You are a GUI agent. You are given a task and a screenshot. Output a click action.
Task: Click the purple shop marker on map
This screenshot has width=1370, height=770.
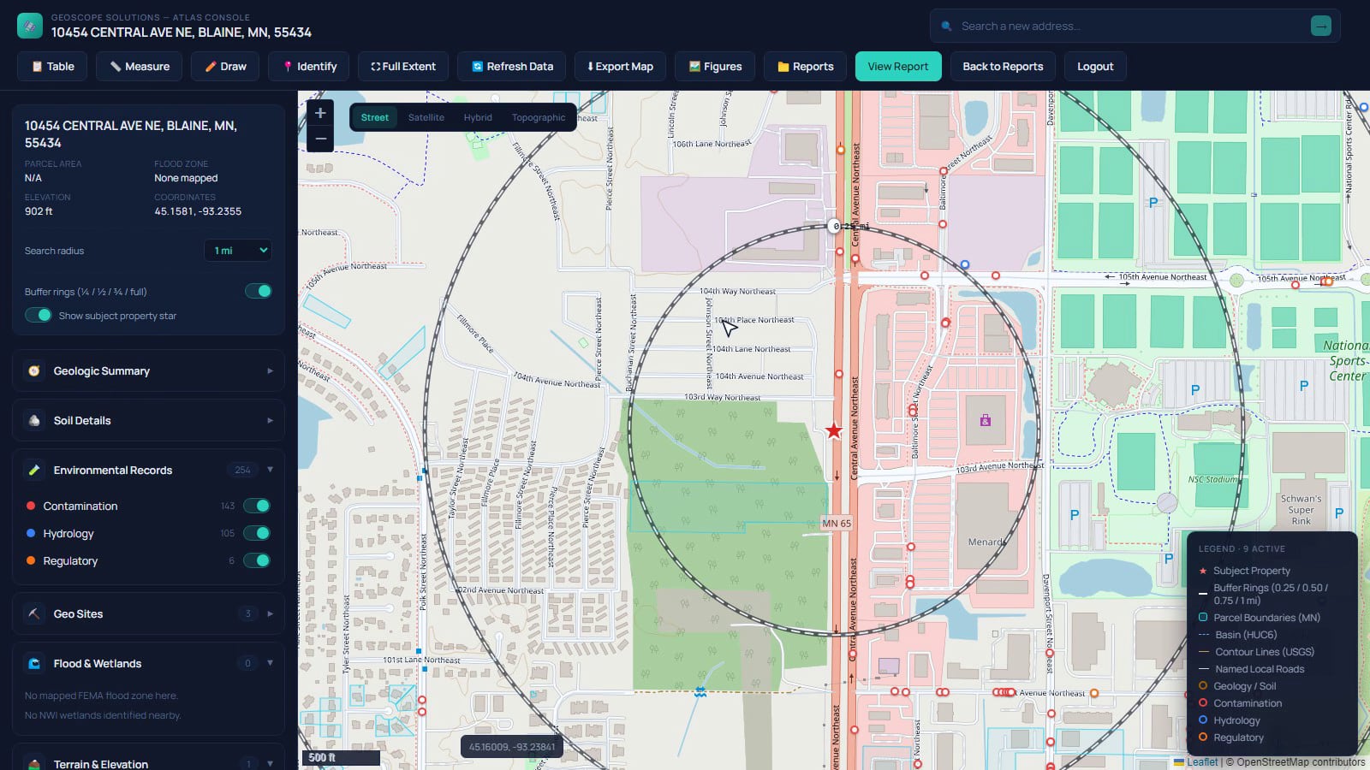click(x=986, y=420)
